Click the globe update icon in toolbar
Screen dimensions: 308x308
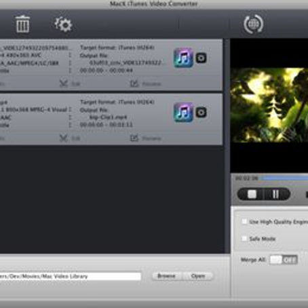click(254, 24)
